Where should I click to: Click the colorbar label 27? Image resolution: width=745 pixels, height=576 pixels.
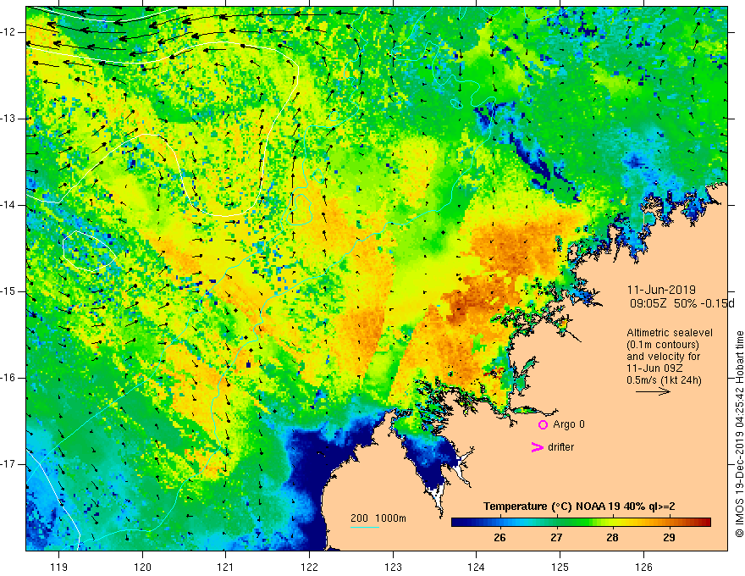pyautogui.click(x=556, y=538)
